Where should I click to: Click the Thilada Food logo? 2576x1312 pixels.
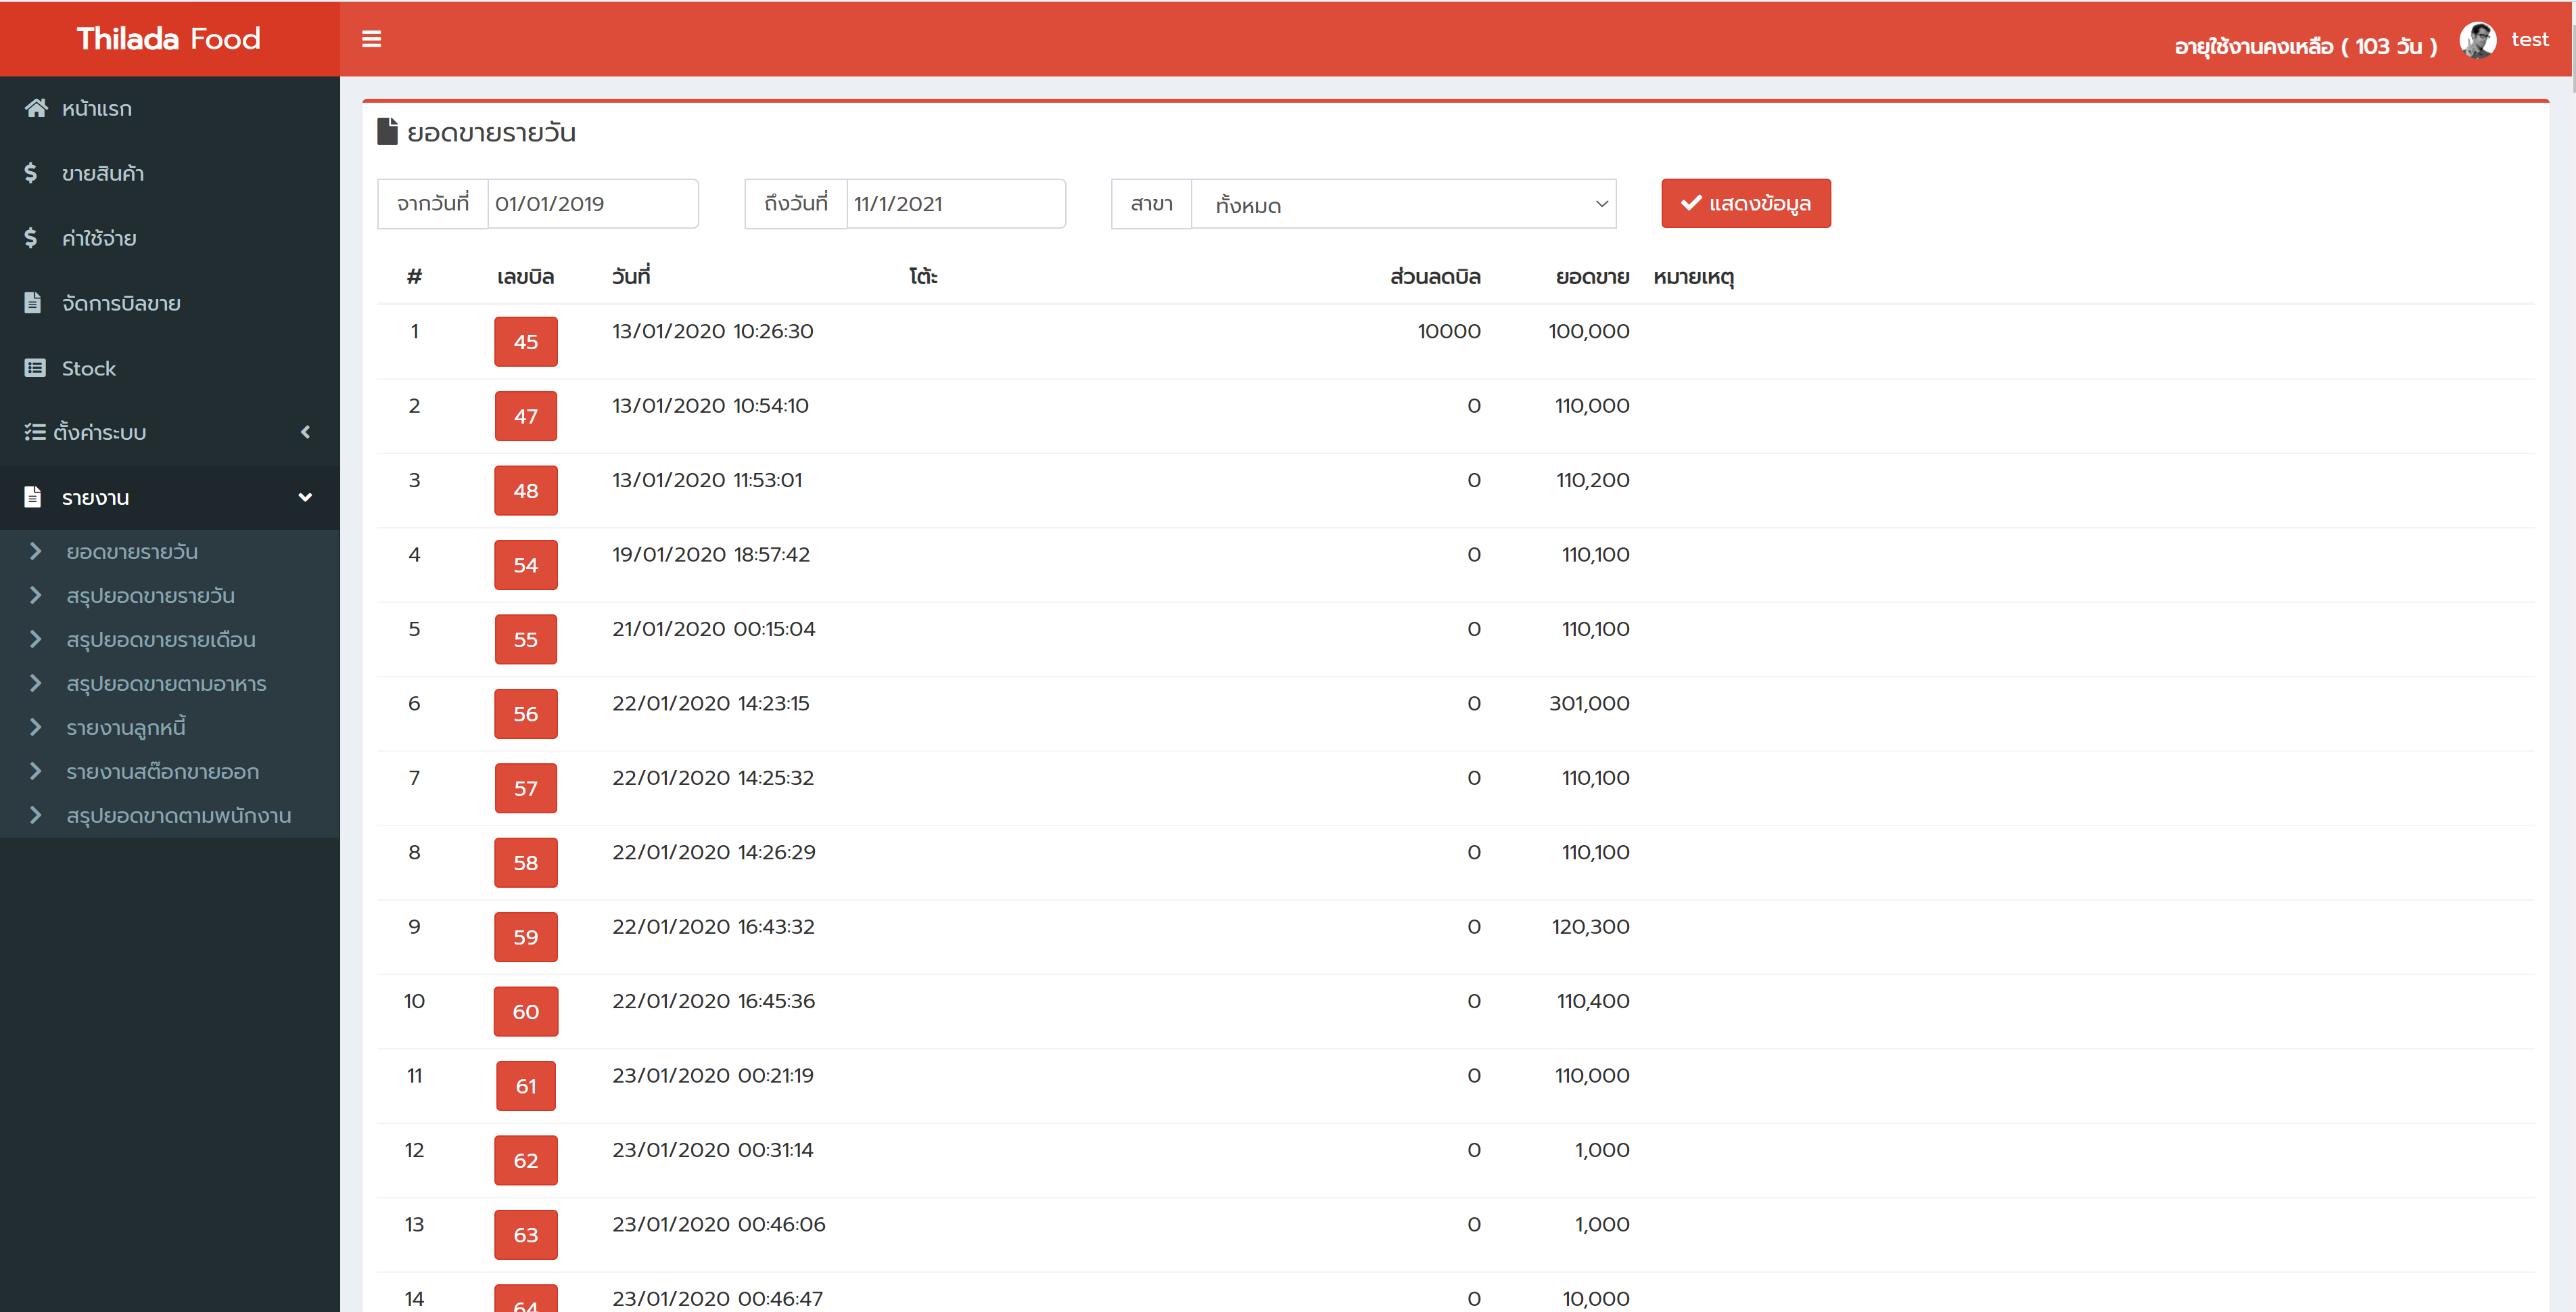(x=169, y=38)
